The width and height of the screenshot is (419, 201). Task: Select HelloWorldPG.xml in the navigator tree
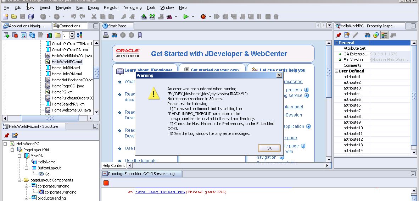pos(66,62)
